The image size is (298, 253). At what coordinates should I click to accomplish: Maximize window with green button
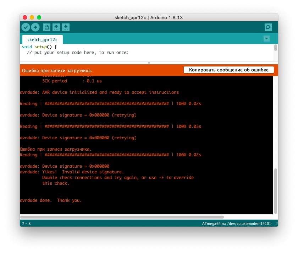coord(39,17)
